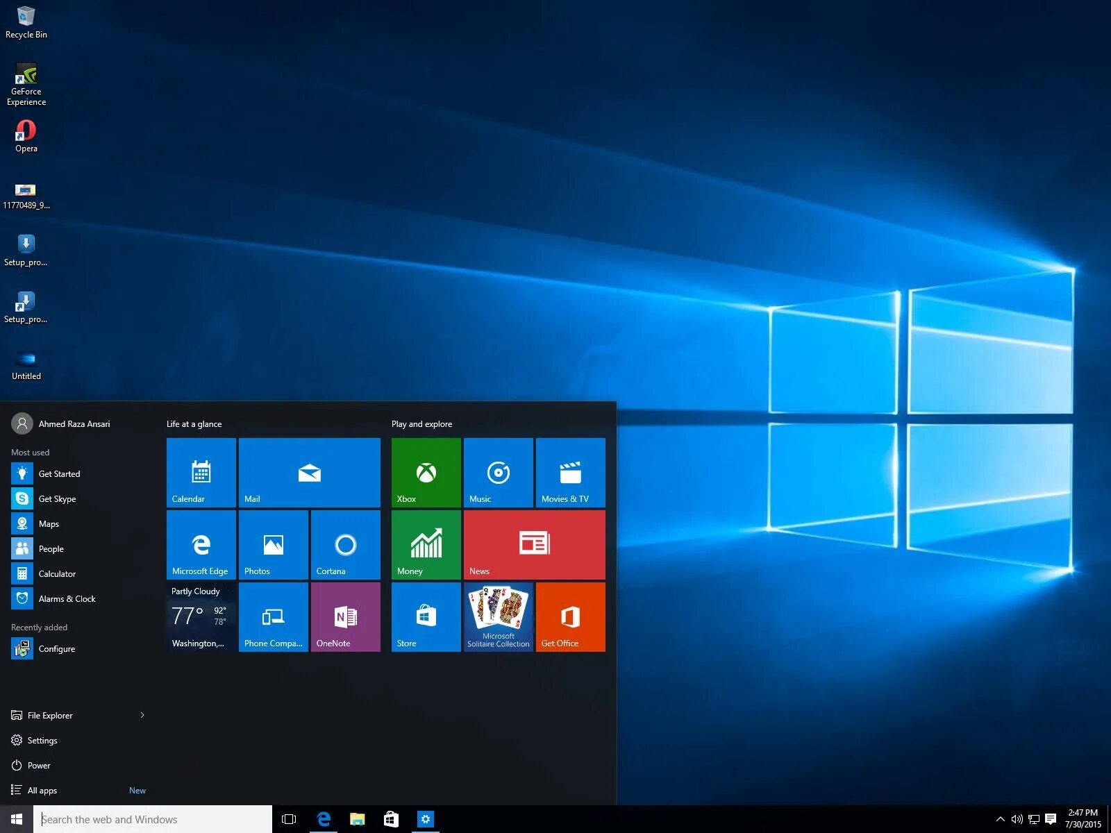
Task: Open Task View on the taskbar
Action: pyautogui.click(x=289, y=819)
